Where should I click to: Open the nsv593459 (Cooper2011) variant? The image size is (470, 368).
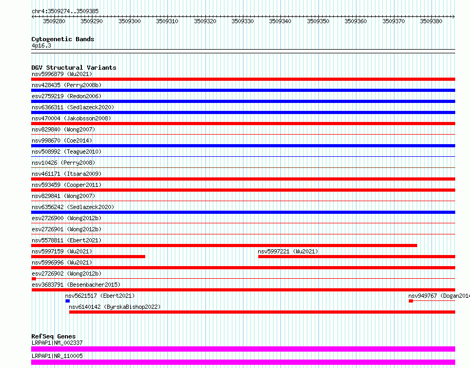[x=67, y=185]
